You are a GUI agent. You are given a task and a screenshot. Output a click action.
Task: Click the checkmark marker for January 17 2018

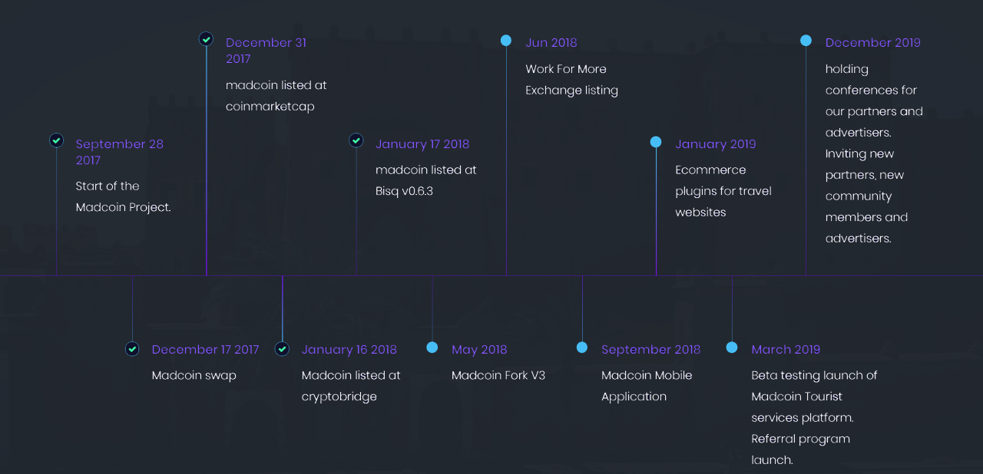pyautogui.click(x=356, y=140)
